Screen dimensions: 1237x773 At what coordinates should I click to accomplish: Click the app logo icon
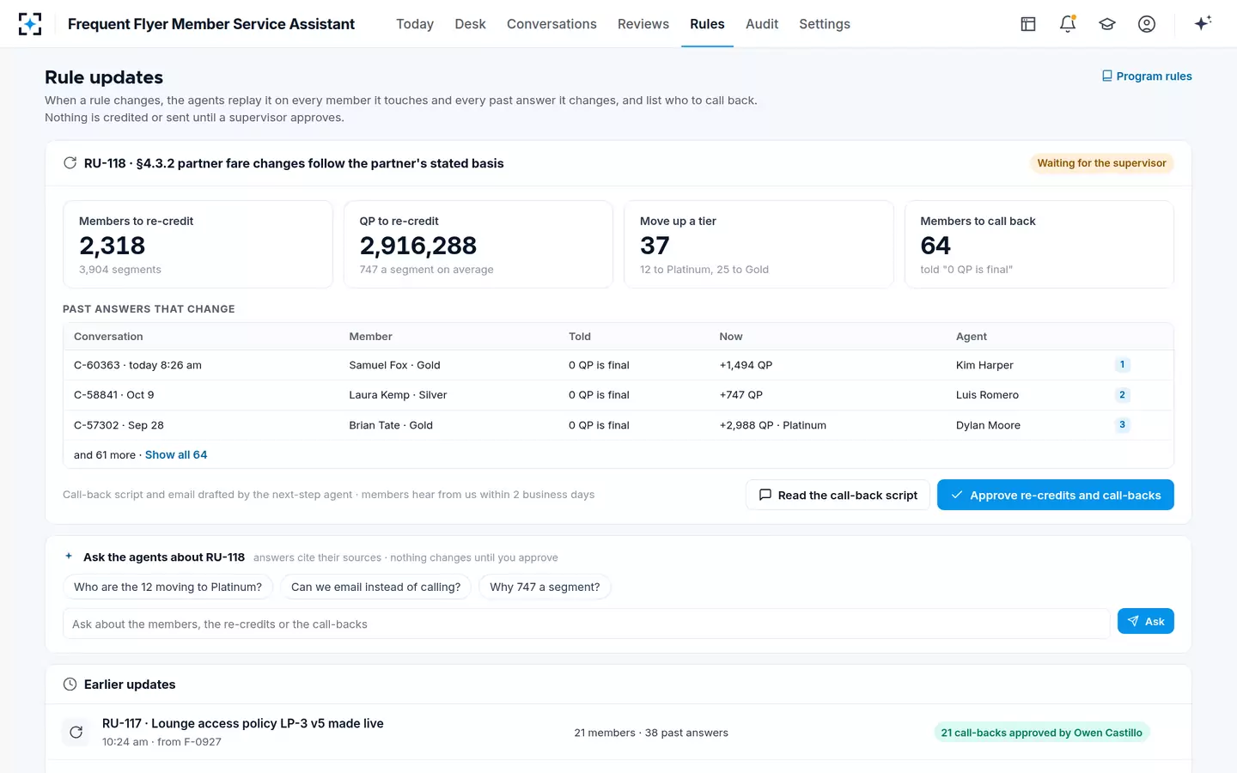pos(30,24)
